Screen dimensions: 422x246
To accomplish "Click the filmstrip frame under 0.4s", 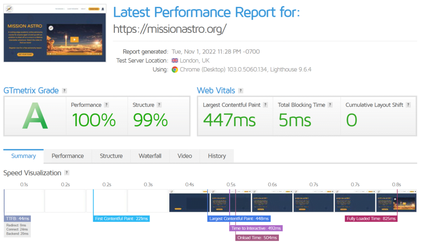I will point(189,201).
